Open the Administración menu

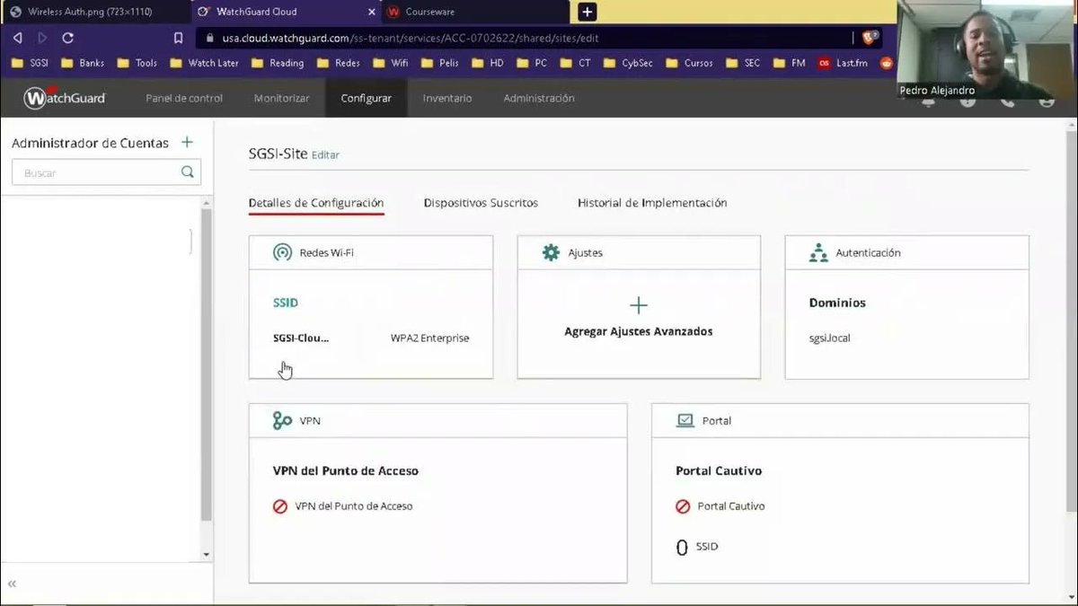[539, 98]
